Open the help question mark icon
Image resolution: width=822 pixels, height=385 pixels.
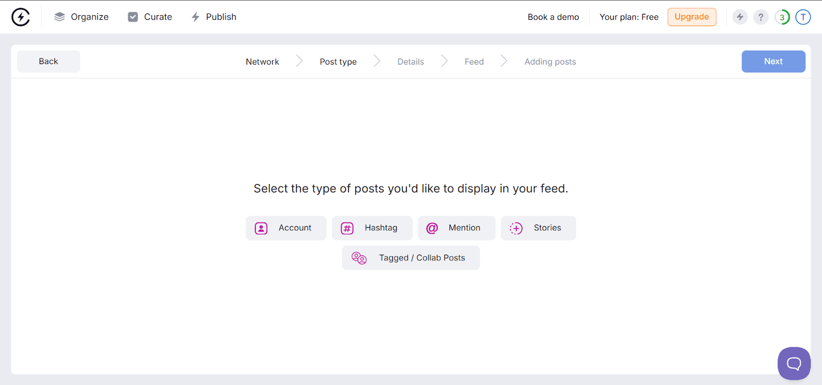[x=761, y=17]
